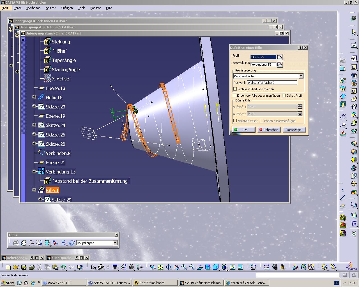Click the Profil field showing Skizze.29
Viewport: 359px width, 287px height.
pos(263,57)
